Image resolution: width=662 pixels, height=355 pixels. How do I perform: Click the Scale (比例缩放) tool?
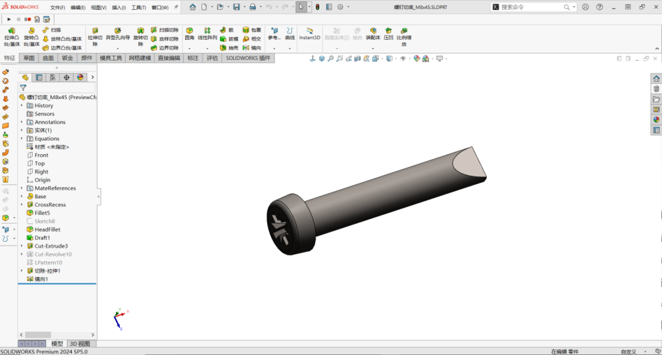coord(404,37)
